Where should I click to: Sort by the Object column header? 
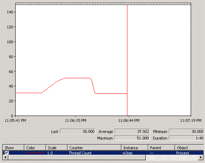[189, 148]
